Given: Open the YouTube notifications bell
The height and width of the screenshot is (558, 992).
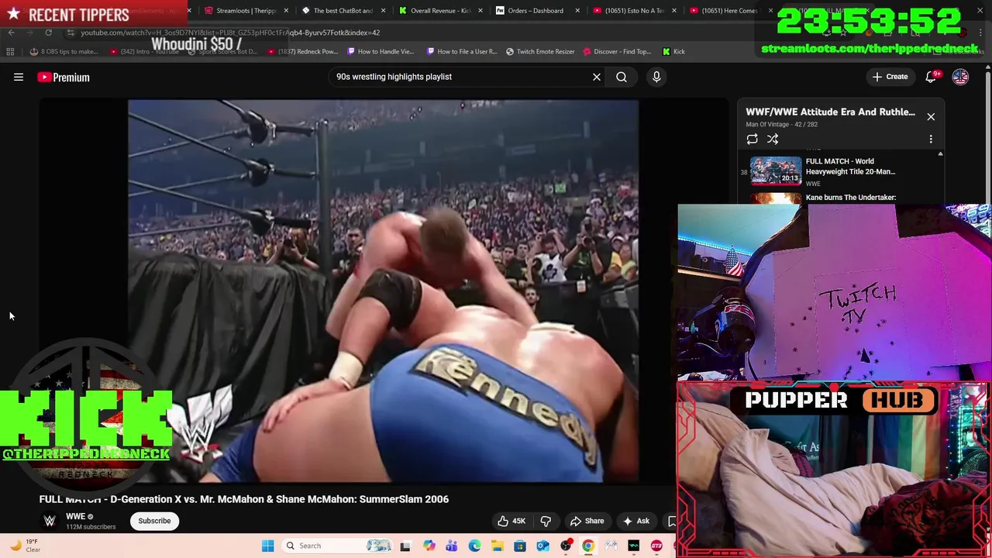Looking at the screenshot, I should coord(931,77).
